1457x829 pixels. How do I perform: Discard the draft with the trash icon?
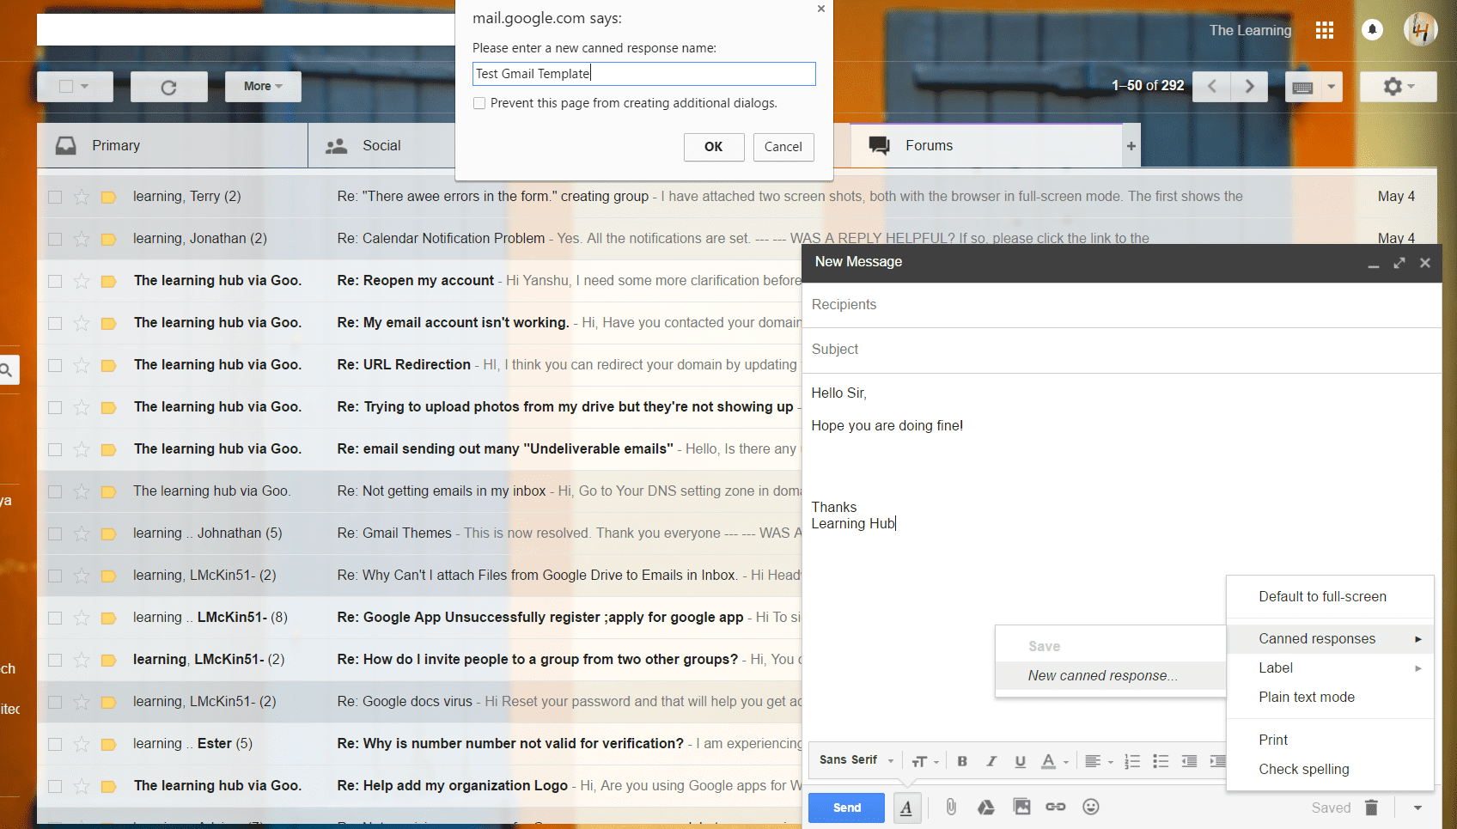1372,808
